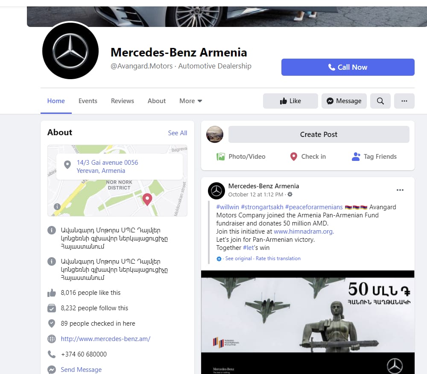This screenshot has width=427, height=374.
Task: Expand the More tab dropdown
Action: [190, 101]
